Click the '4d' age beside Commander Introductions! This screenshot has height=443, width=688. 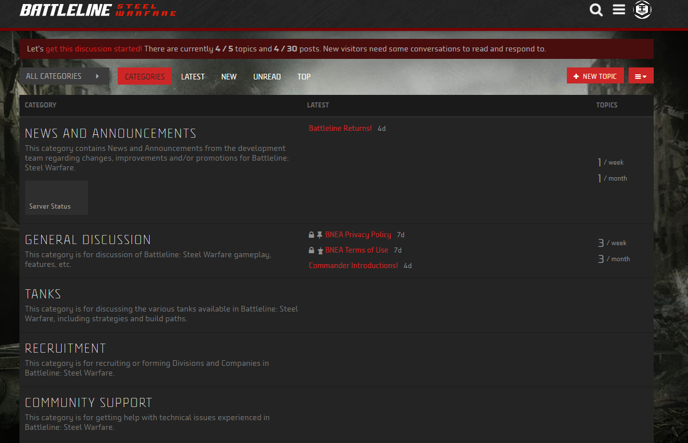(x=407, y=266)
